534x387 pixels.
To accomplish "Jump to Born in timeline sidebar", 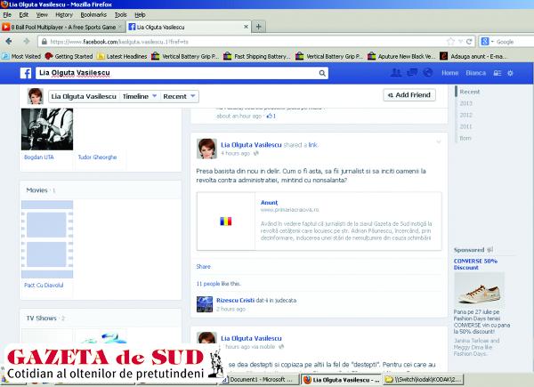I will 465,138.
